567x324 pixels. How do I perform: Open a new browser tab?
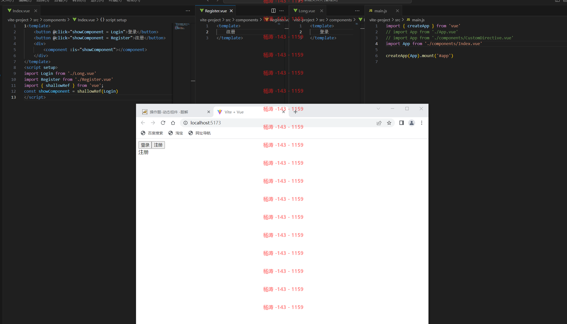tap(295, 112)
